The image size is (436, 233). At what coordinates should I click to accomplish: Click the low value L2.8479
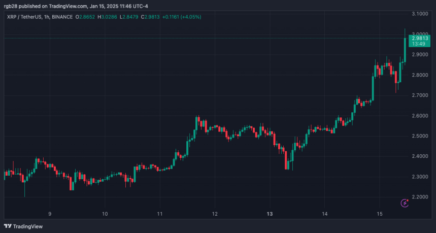(x=129, y=17)
